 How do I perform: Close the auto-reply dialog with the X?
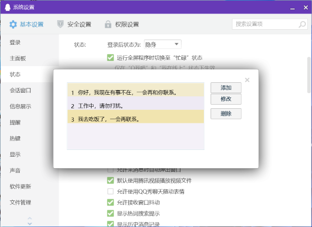click(x=247, y=80)
